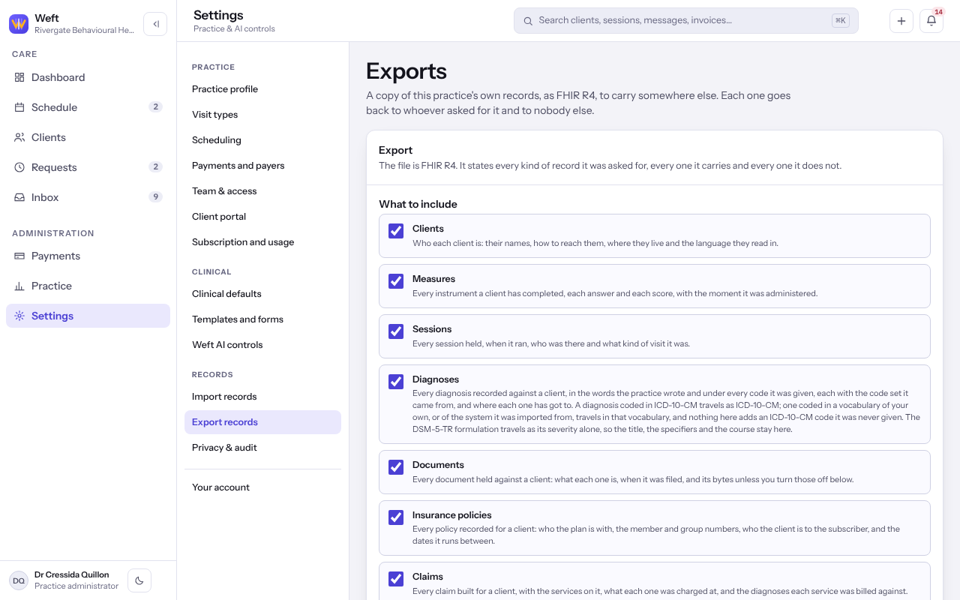960x600 pixels.
Task: Uncheck the Clients checkbox
Action: (x=396, y=231)
